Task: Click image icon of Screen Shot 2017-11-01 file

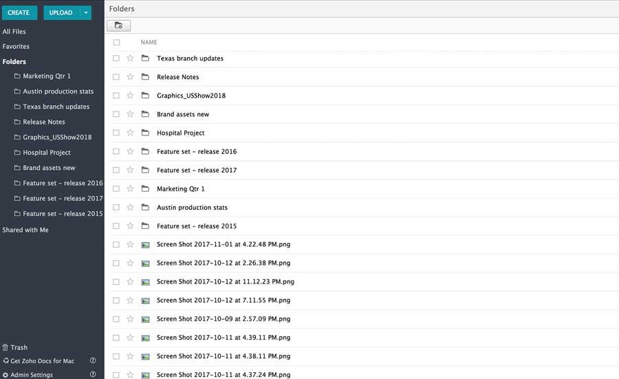Action: tap(145, 245)
